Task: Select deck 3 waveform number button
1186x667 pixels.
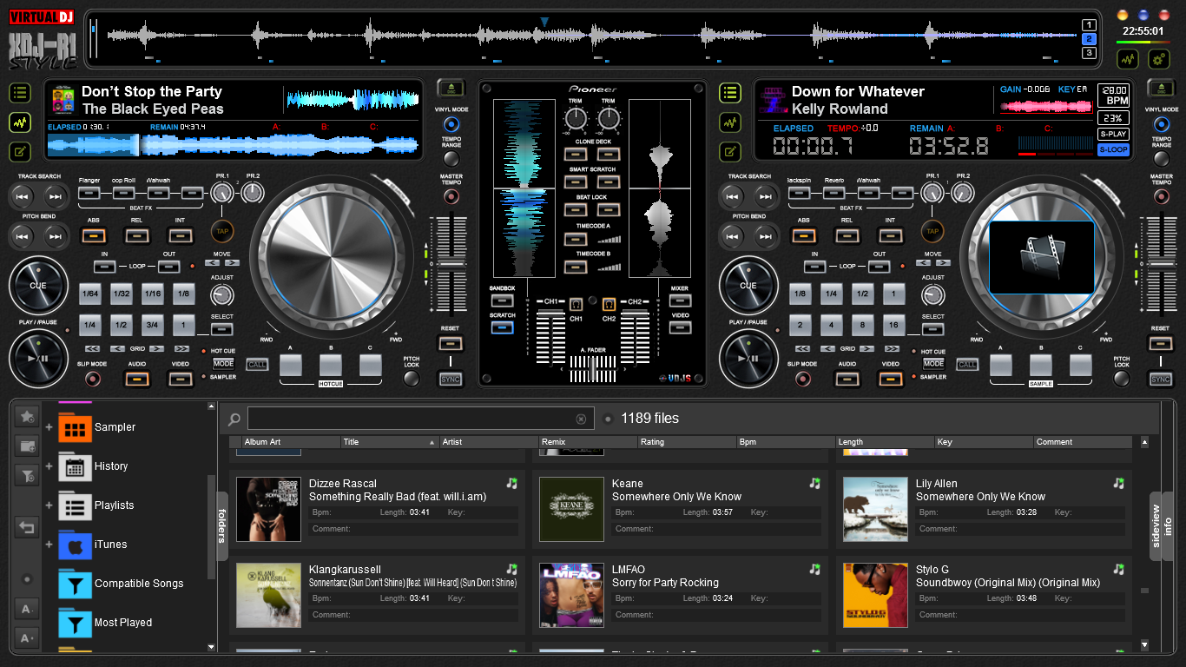Action: coord(1089,53)
